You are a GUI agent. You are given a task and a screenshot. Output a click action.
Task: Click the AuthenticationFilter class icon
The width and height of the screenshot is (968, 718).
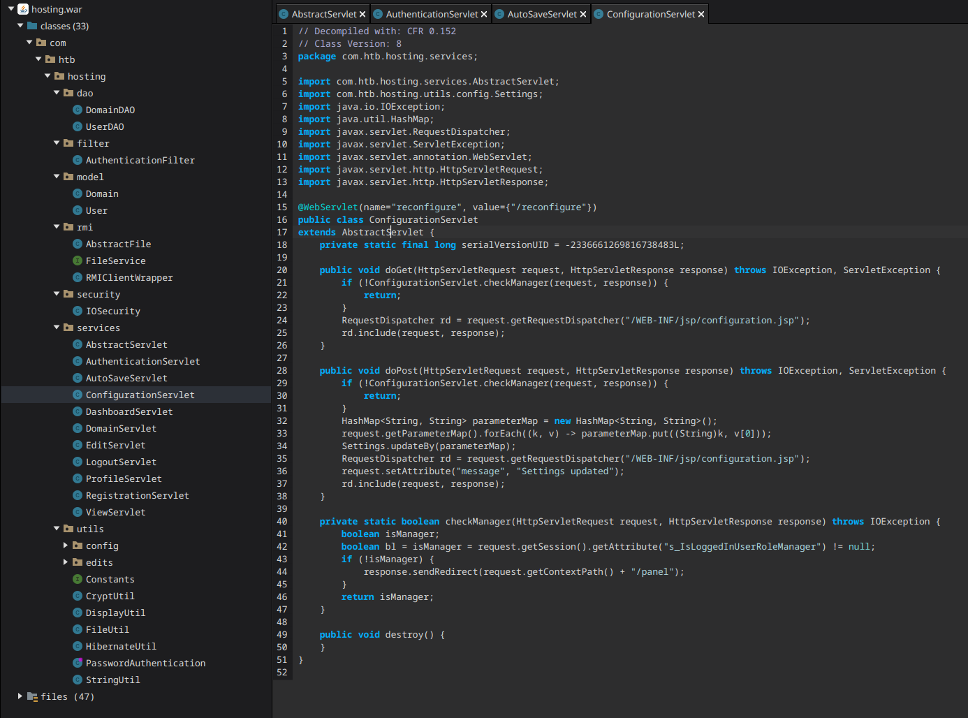78,160
